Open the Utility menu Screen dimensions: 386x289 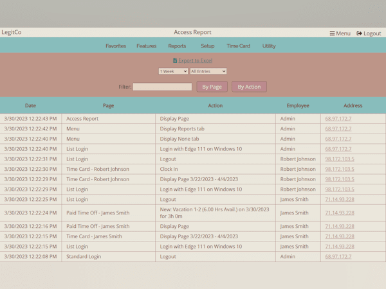(269, 46)
